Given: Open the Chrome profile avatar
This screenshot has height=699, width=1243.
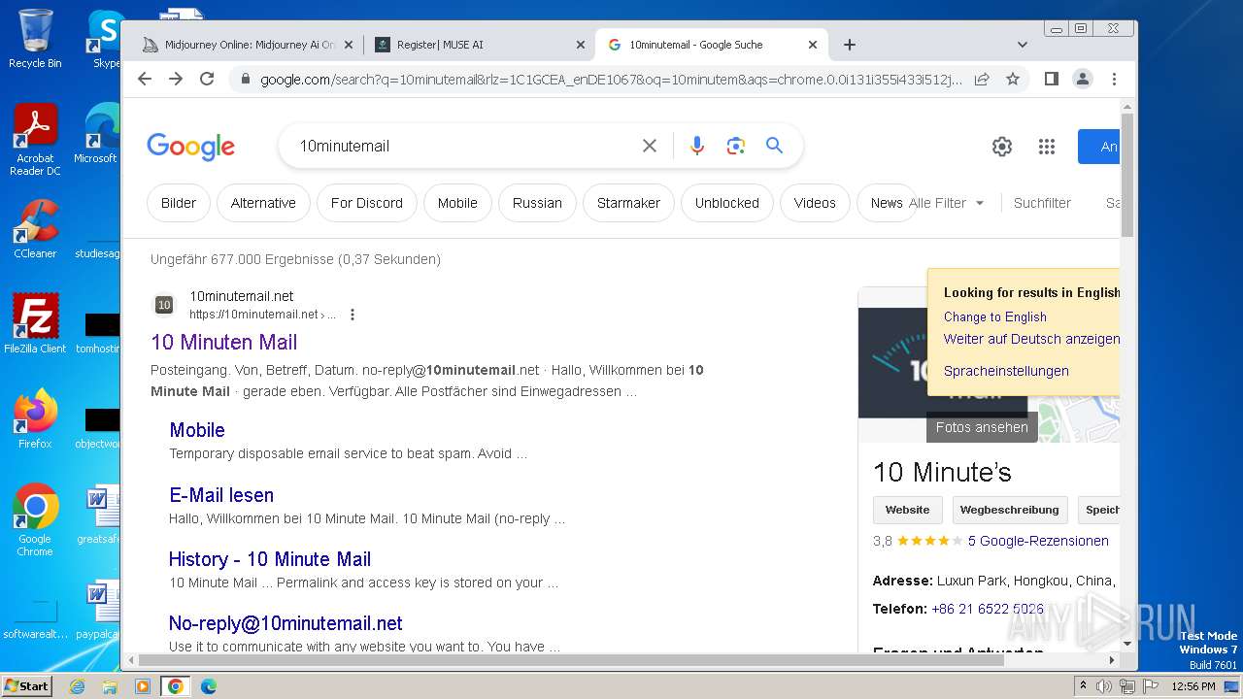Looking at the screenshot, I should click(x=1083, y=79).
